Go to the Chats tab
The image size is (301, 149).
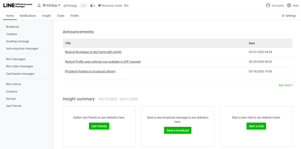(61, 16)
